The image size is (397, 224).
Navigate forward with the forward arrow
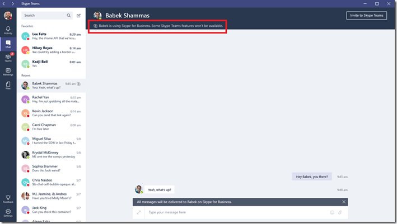[13, 3]
